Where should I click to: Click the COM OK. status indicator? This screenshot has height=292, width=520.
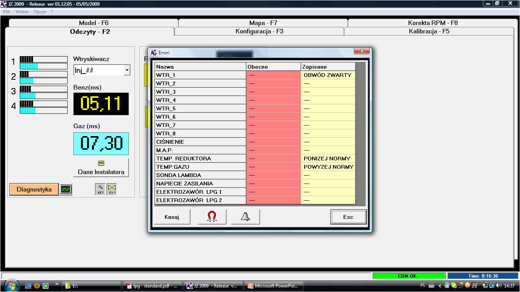[409, 276]
